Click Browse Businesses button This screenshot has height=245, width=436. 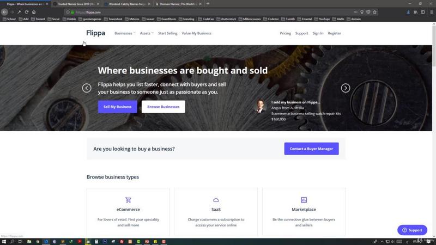[163, 107]
